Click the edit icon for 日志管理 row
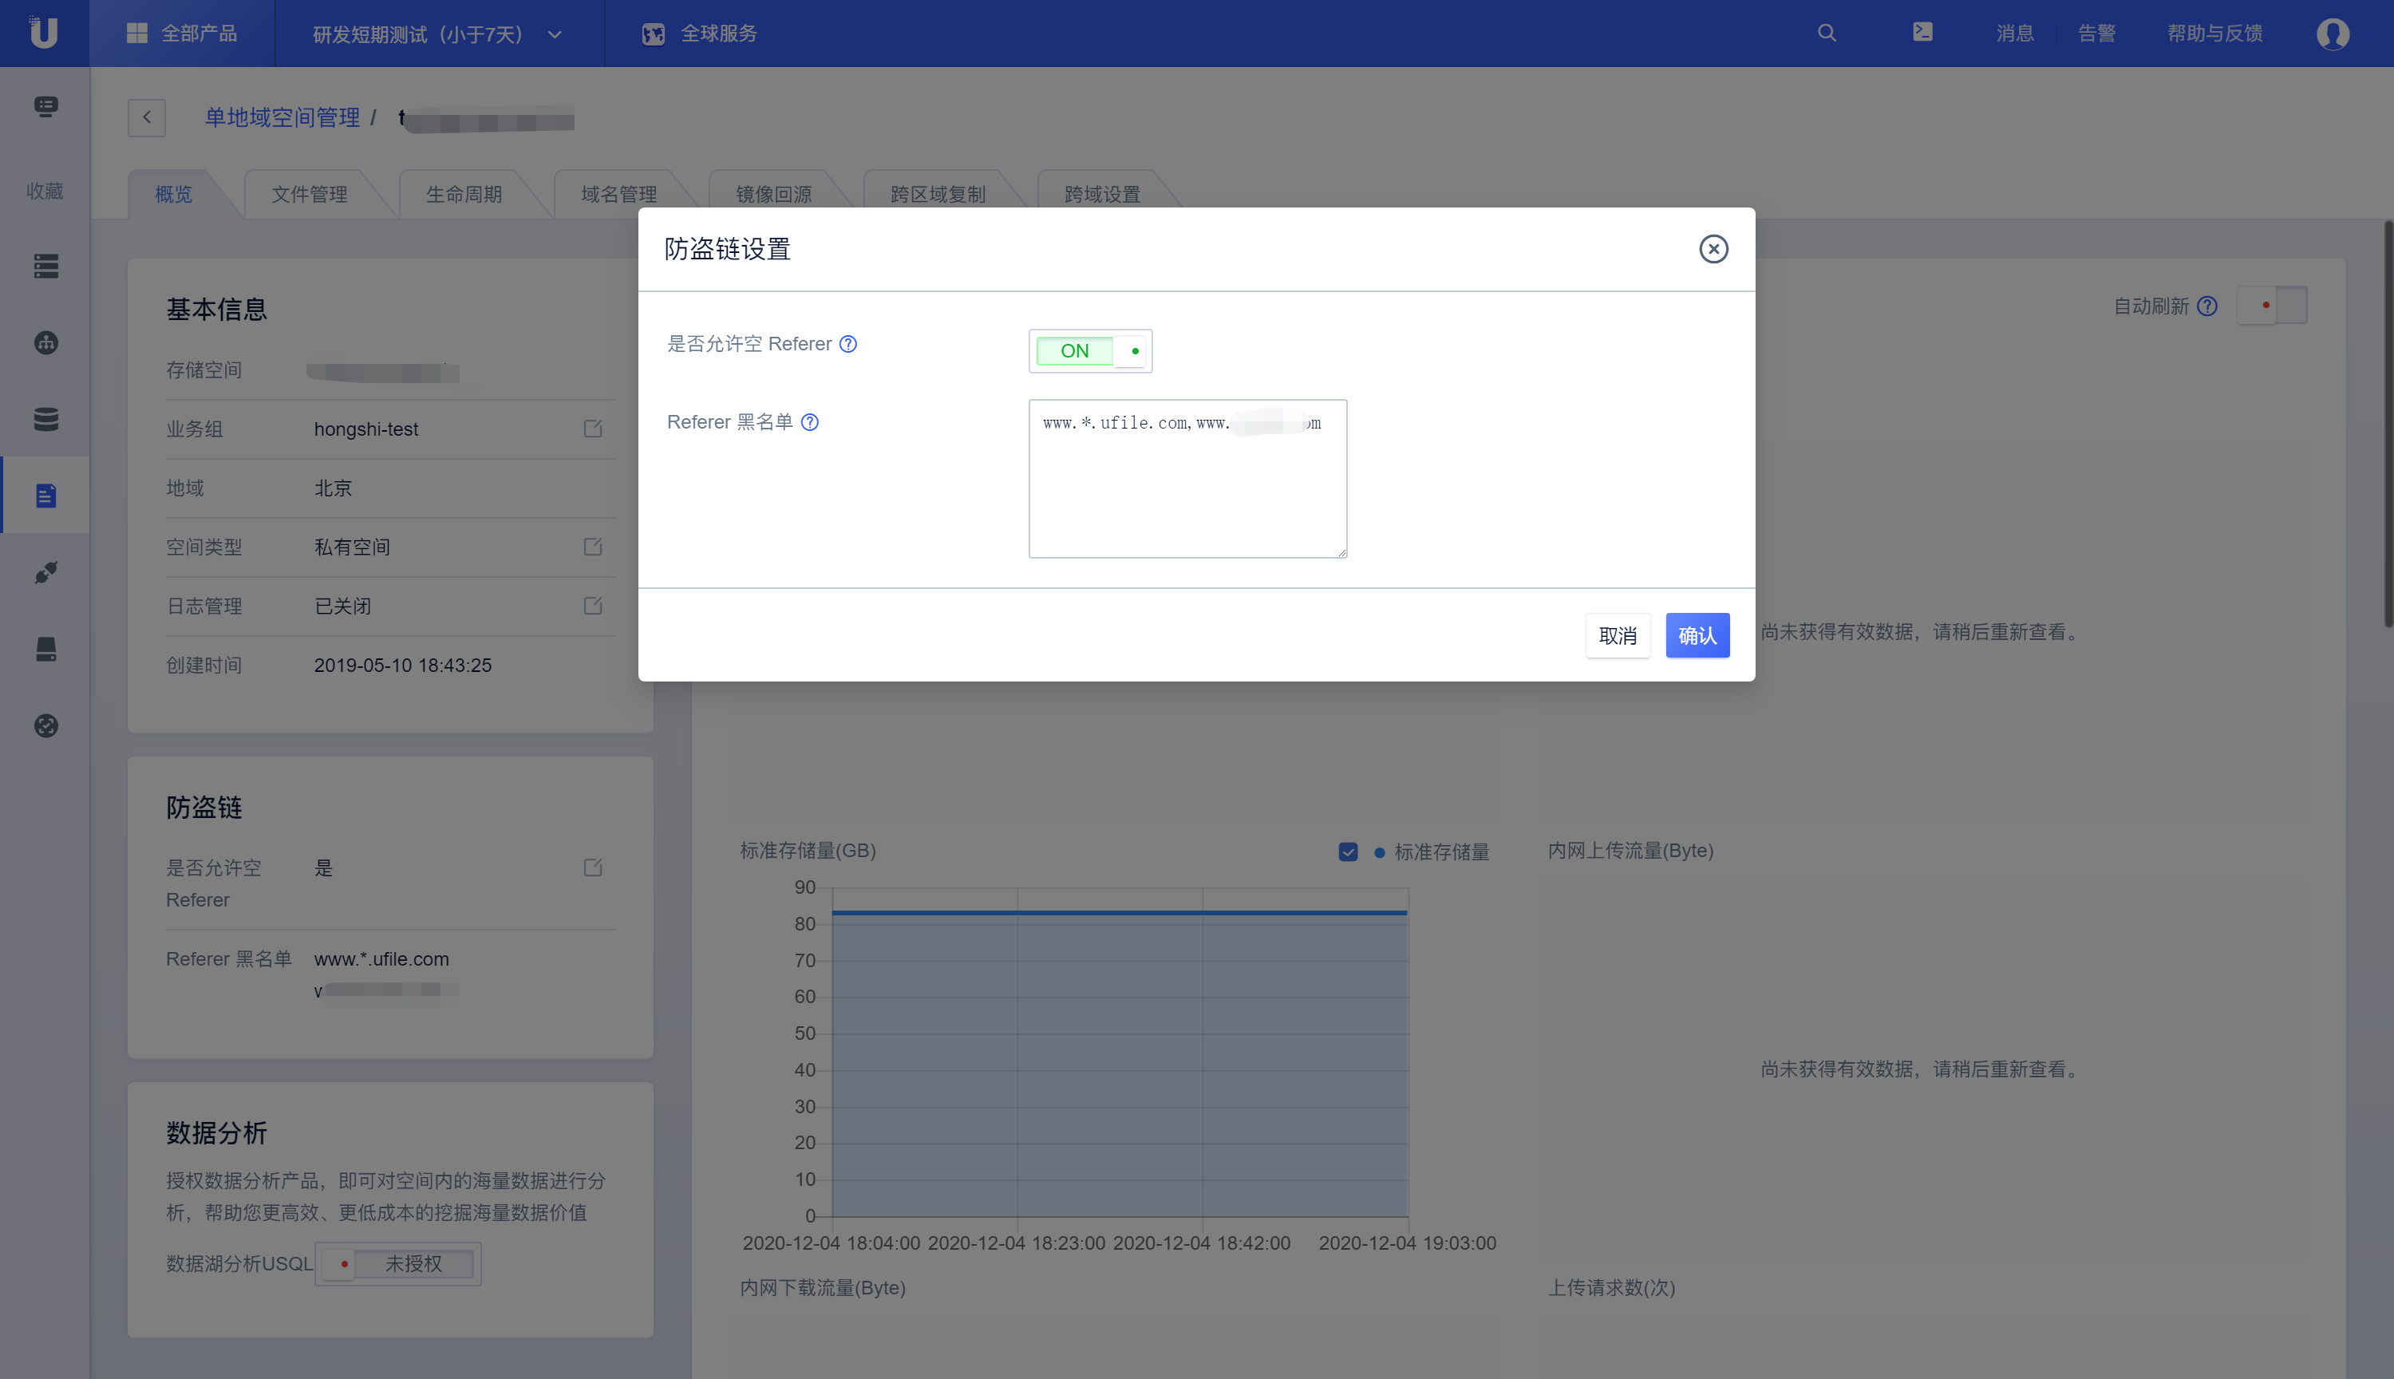 coord(593,607)
